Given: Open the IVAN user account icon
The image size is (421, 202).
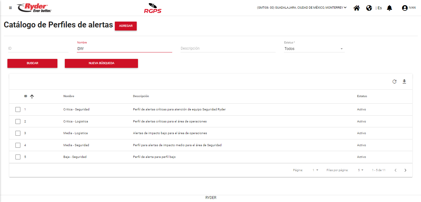Looking at the screenshot, I should tap(405, 8).
